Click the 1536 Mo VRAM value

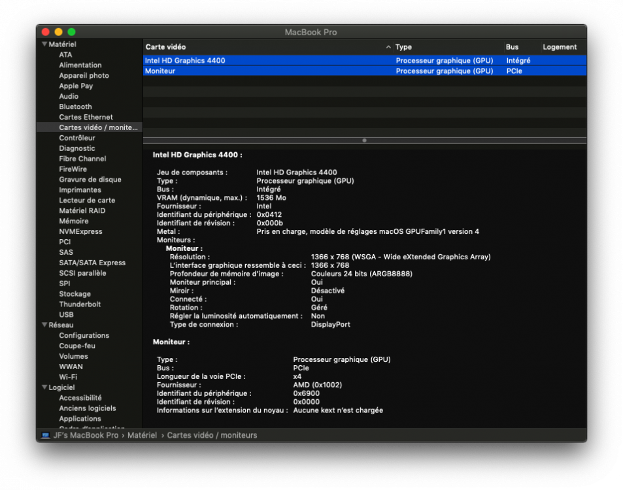[x=271, y=197]
